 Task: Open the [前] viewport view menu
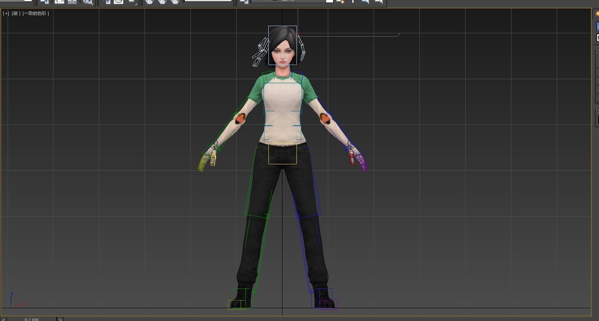(x=16, y=13)
